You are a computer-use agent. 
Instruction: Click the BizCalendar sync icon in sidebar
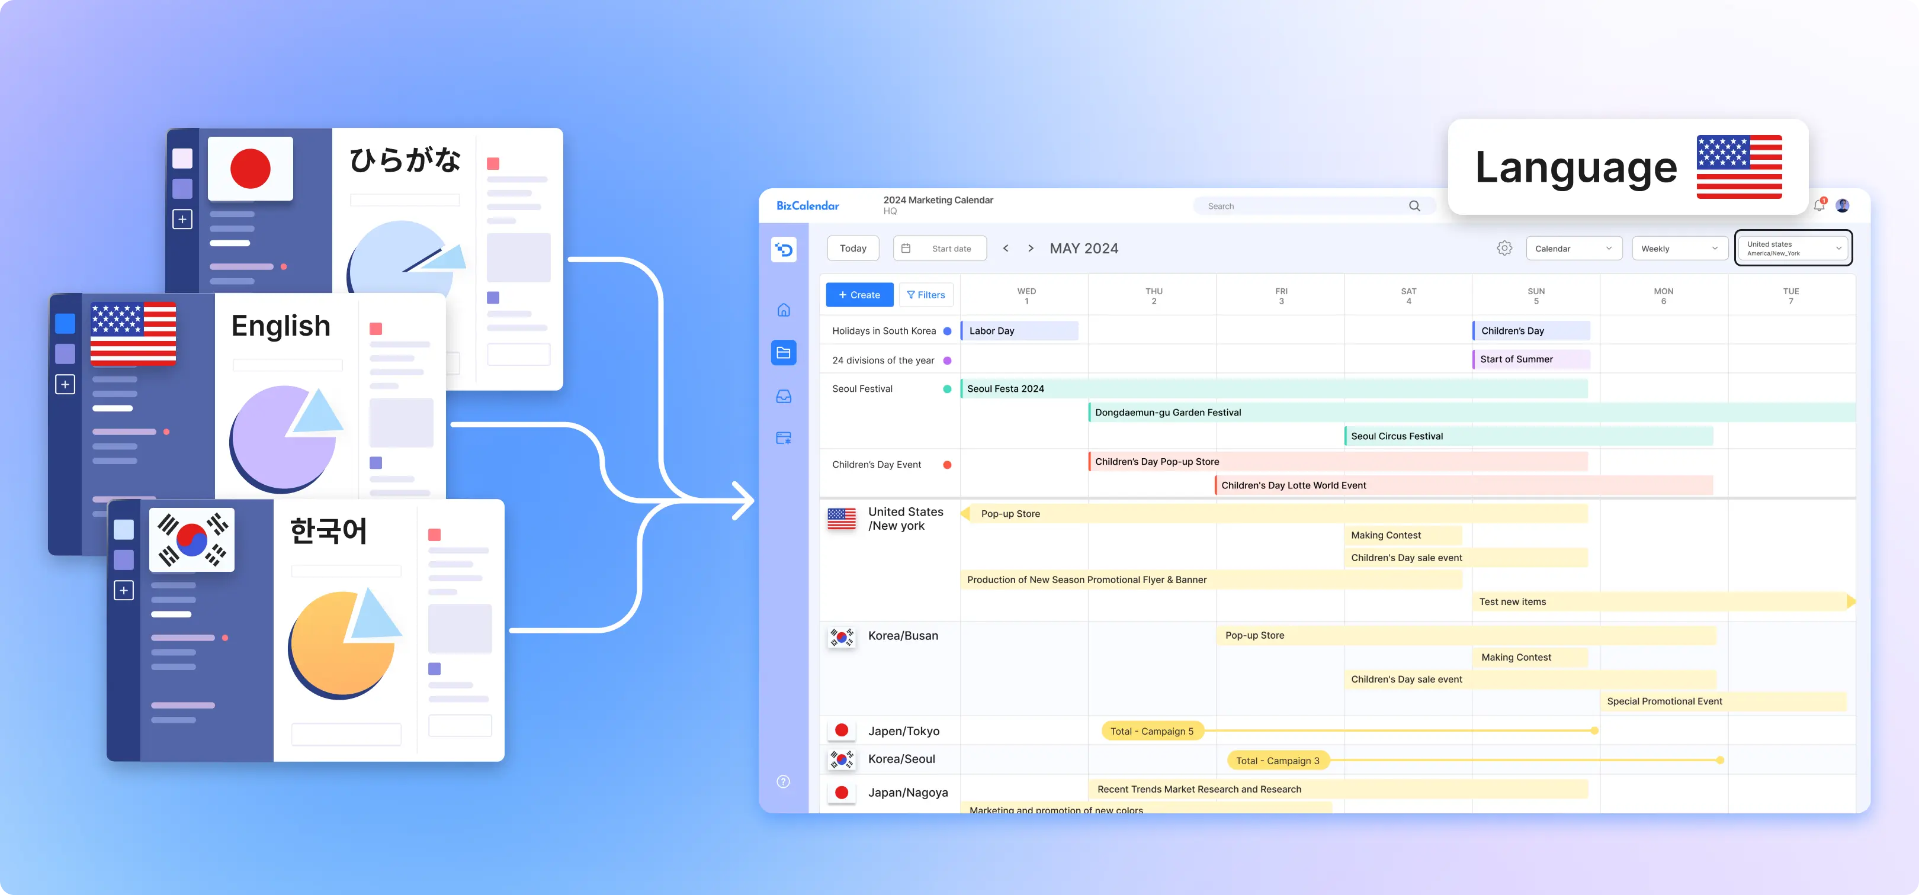784,249
